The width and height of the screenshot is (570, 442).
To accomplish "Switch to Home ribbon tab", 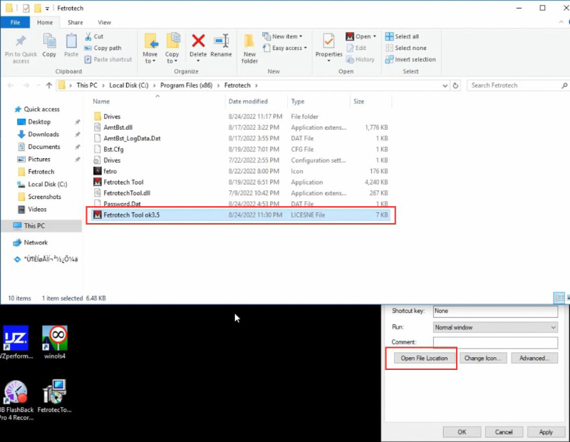I will (x=45, y=23).
